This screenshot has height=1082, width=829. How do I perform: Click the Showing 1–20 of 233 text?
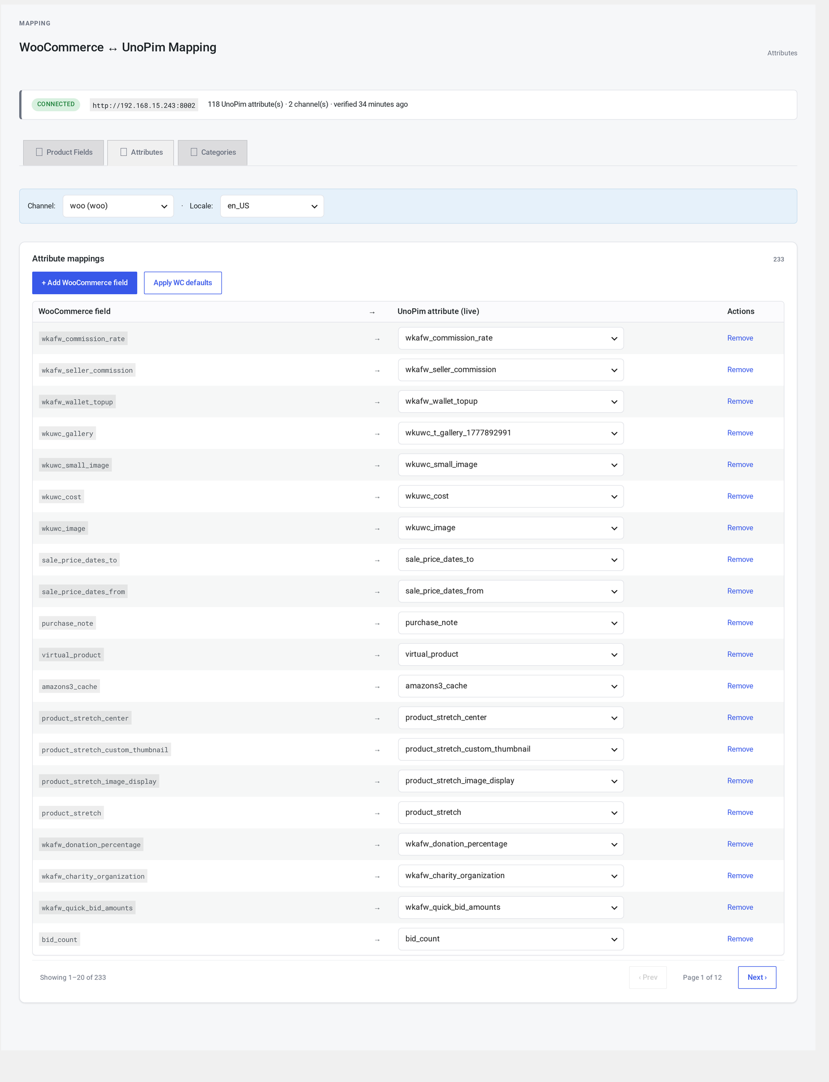click(x=73, y=978)
